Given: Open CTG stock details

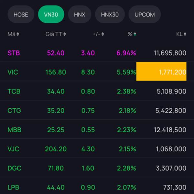Looking at the screenshot, I should tap(14, 111).
